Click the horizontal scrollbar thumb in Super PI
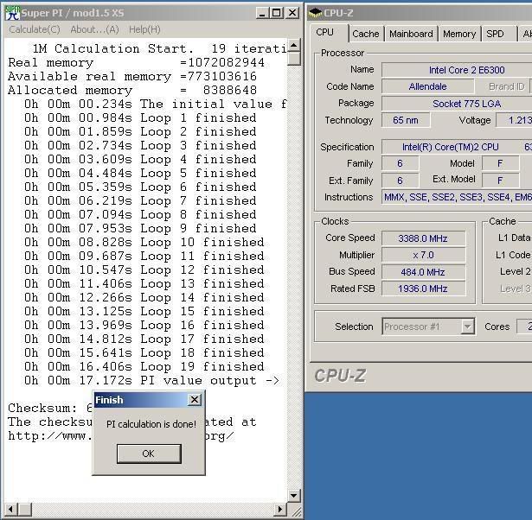The height and width of the screenshot is (520, 532). click(x=25, y=509)
